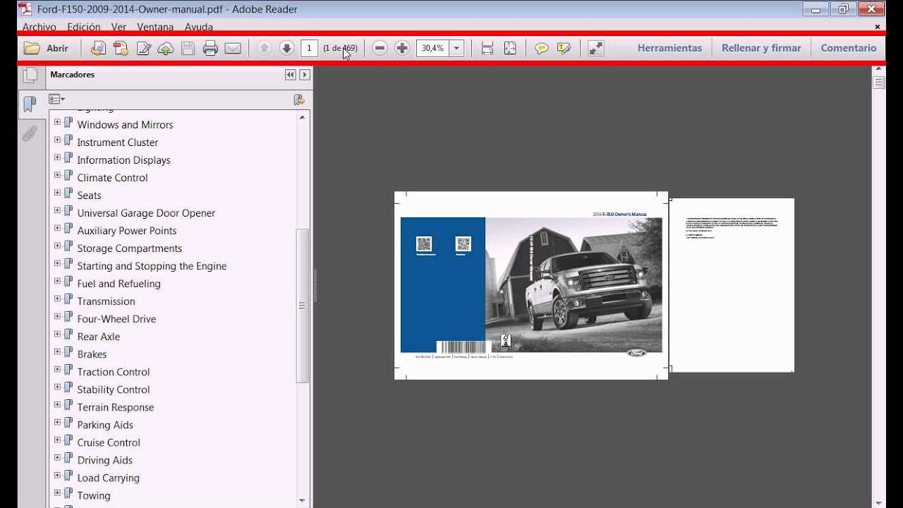903x508 pixels.
Task: Click the F-150 cover page in document
Action: pyautogui.click(x=531, y=285)
